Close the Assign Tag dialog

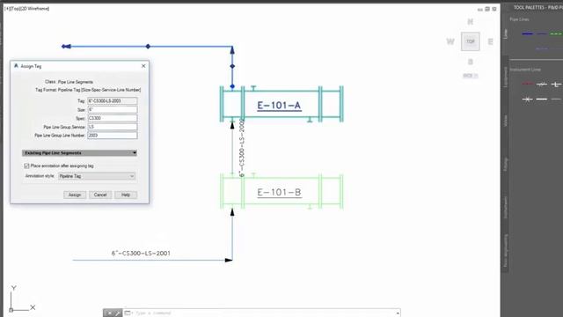[143, 66]
